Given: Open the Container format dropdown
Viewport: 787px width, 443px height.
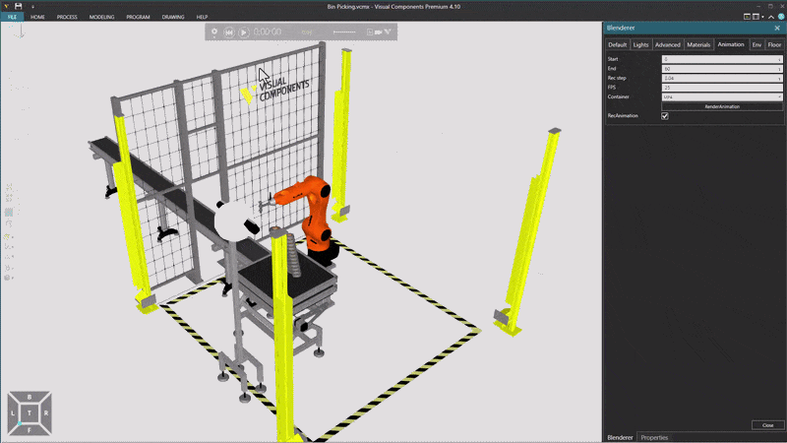Looking at the screenshot, I should [780, 96].
